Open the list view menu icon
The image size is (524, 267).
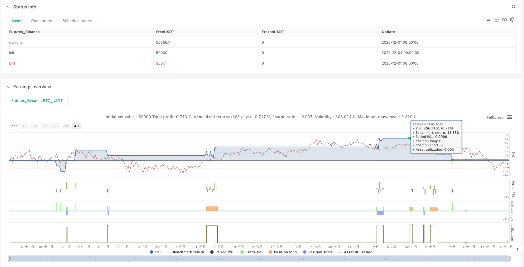point(497,20)
